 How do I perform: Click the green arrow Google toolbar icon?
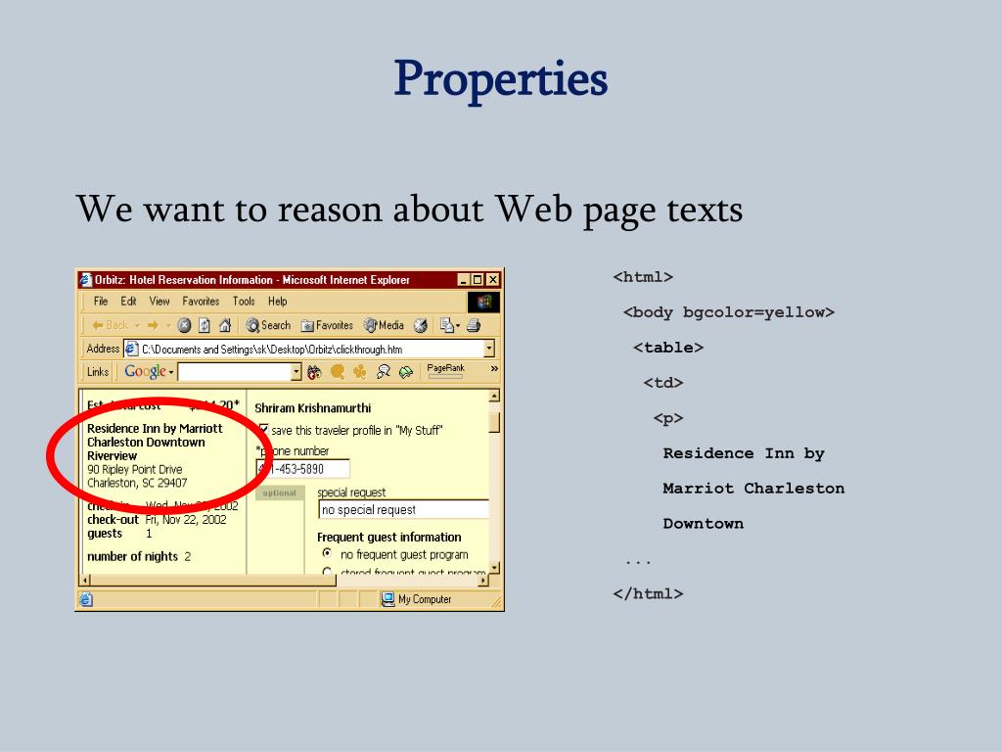[406, 372]
